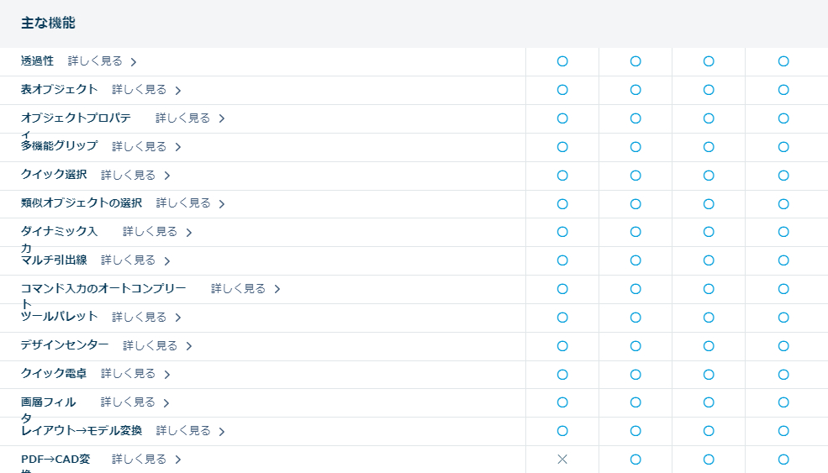Click the arrow icon in クイック選択 row
Viewport: 828px width, 473px height.
(x=167, y=176)
